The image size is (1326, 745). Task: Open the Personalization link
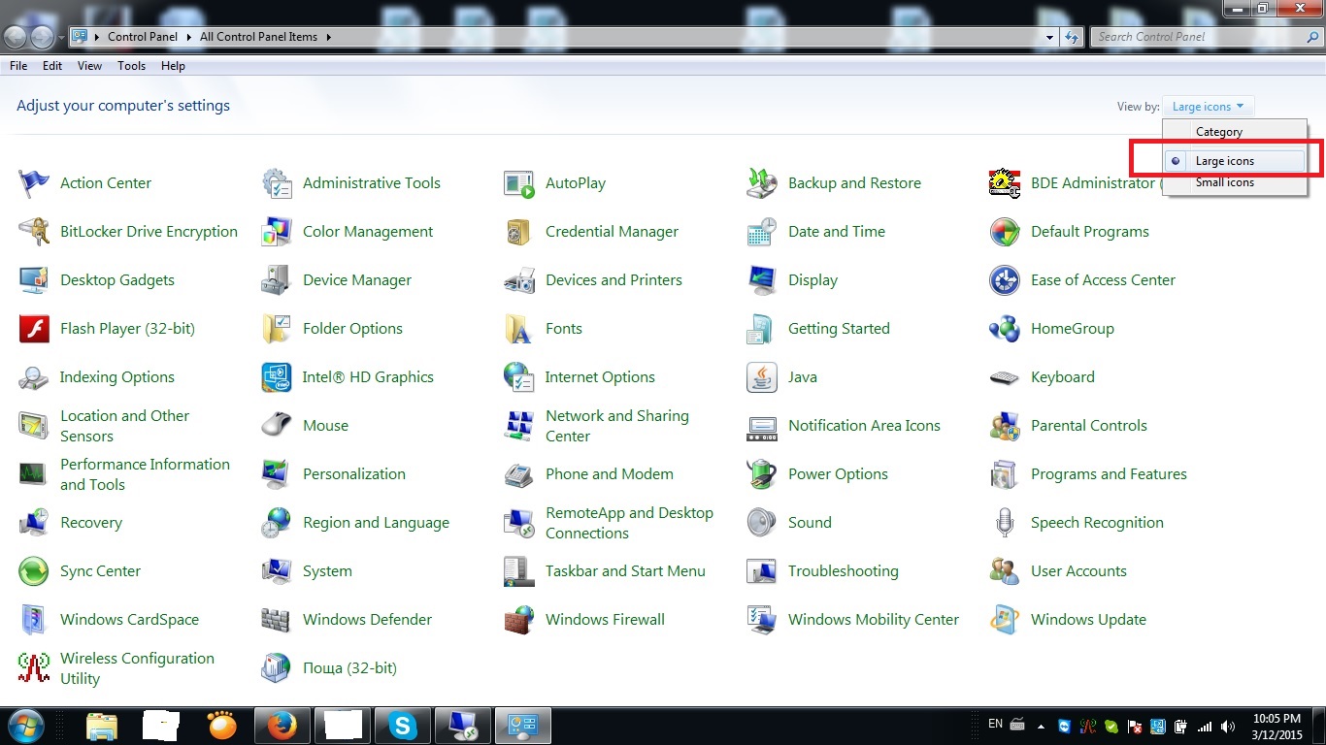354,474
